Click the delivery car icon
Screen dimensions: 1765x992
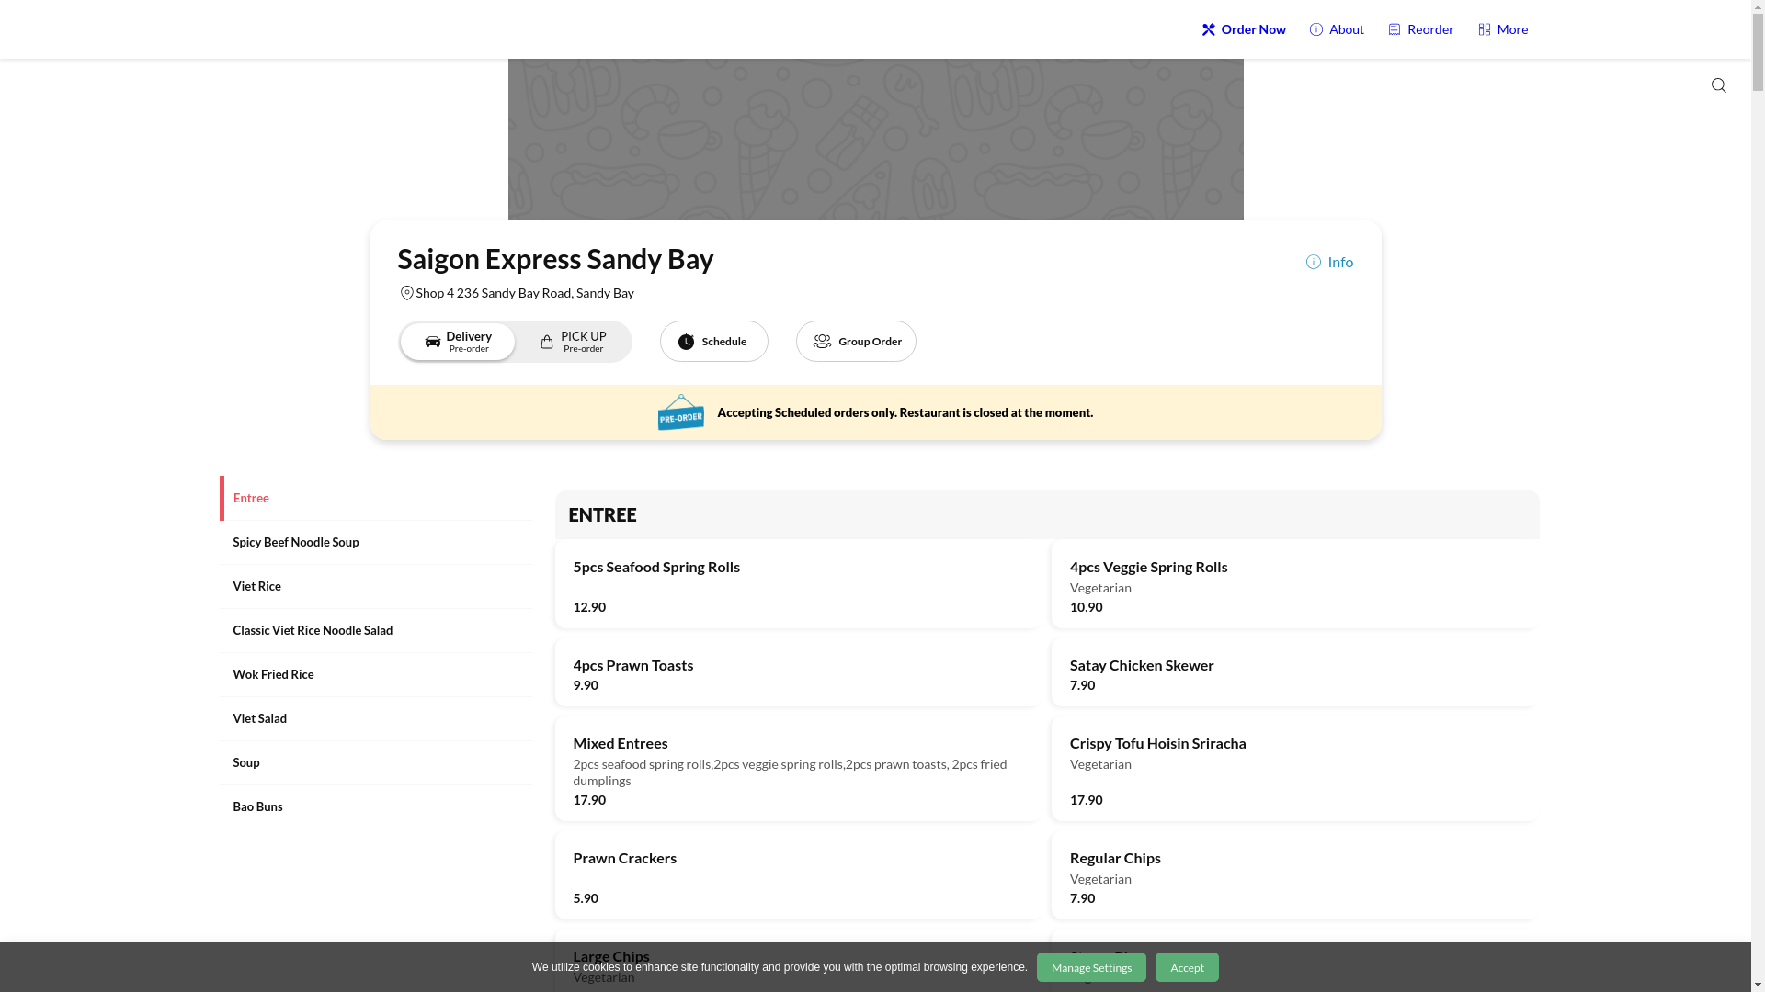tap(432, 342)
